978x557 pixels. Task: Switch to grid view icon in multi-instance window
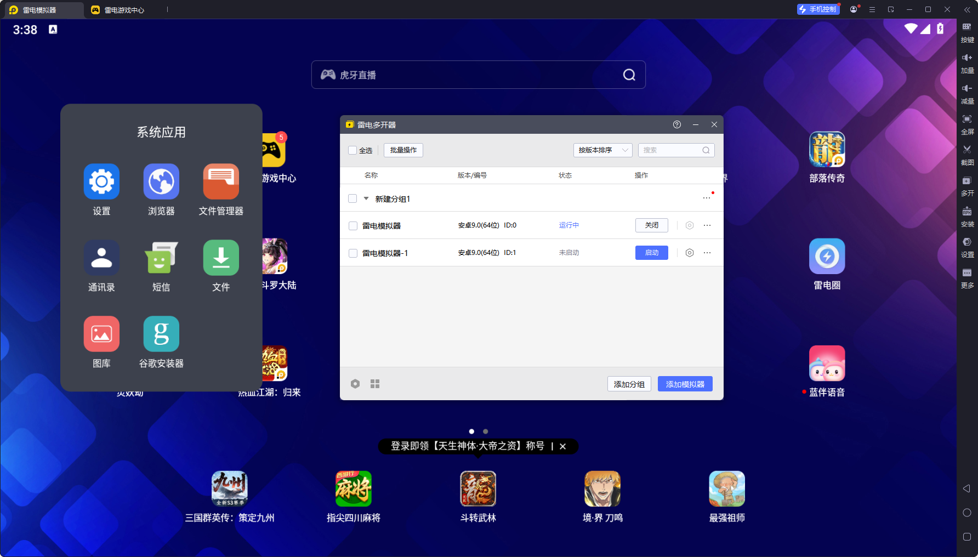(375, 384)
